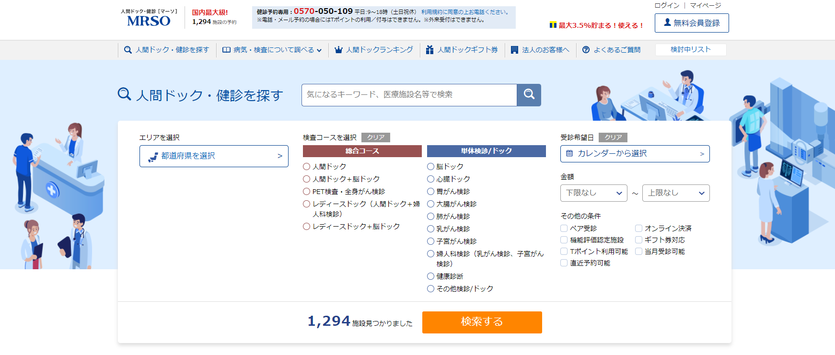835x355 pixels.
Task: Check the オンライン決済 checkbox
Action: 639,229
